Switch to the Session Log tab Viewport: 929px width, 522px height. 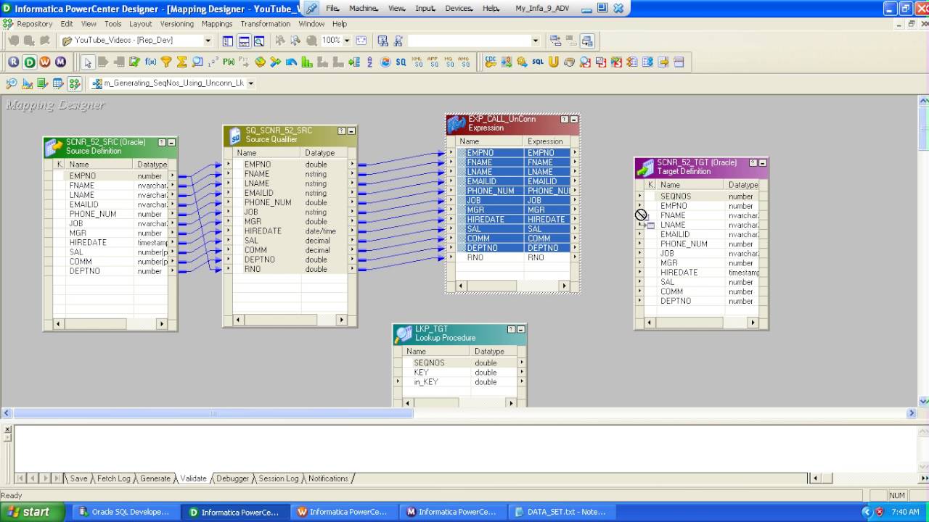tap(279, 478)
